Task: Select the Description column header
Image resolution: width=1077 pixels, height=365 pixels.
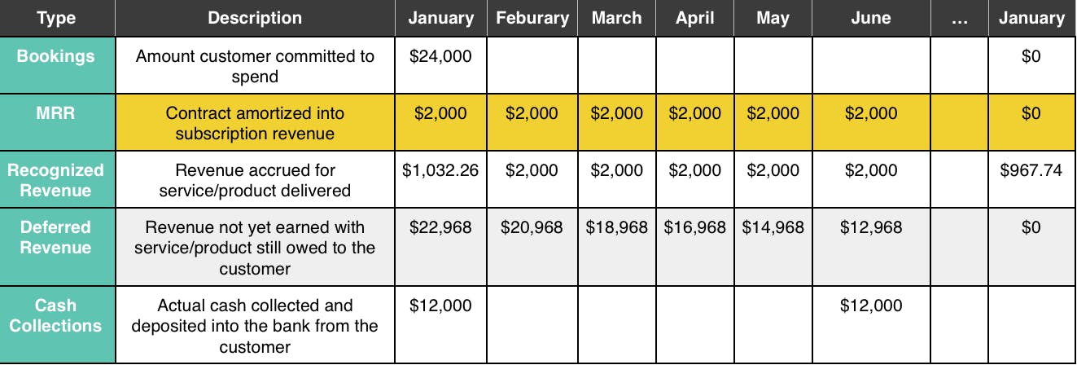Action: coord(255,18)
